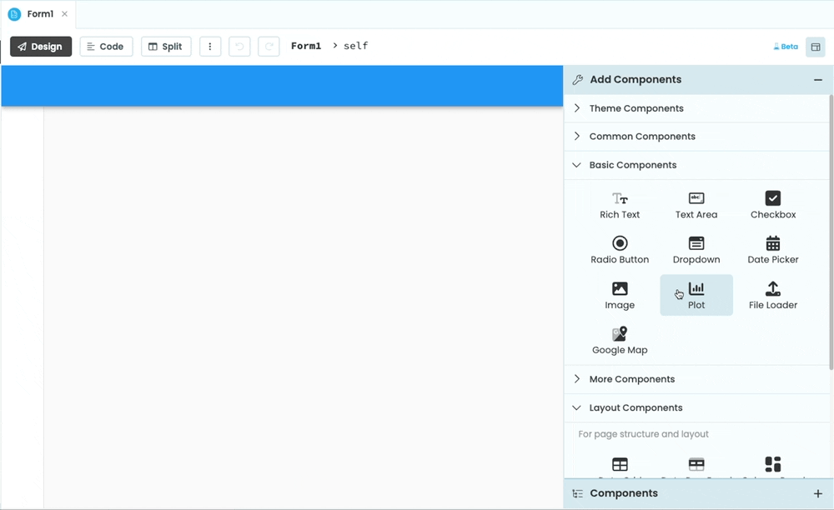Open the Split view mode
834x510 pixels.
[x=166, y=46]
